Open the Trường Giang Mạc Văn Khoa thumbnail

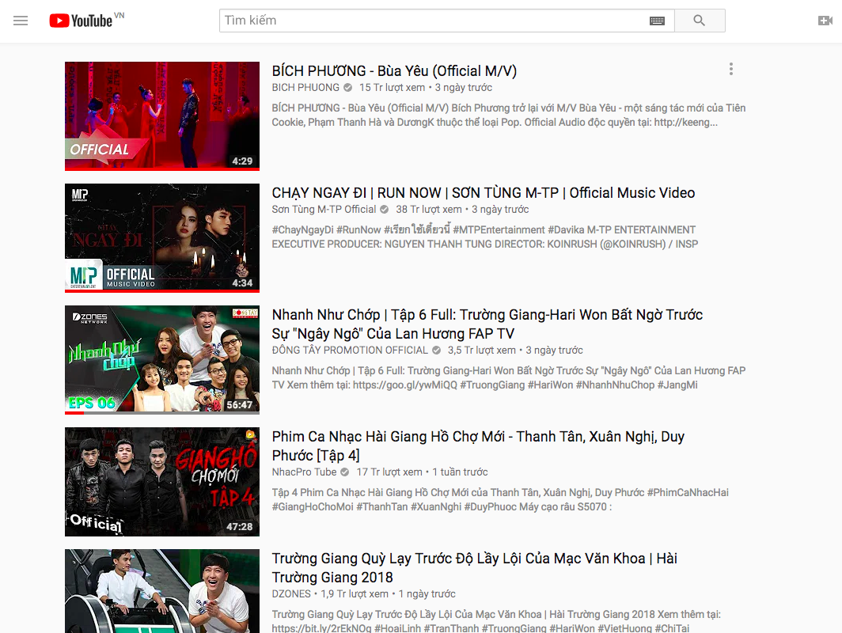tap(162, 591)
